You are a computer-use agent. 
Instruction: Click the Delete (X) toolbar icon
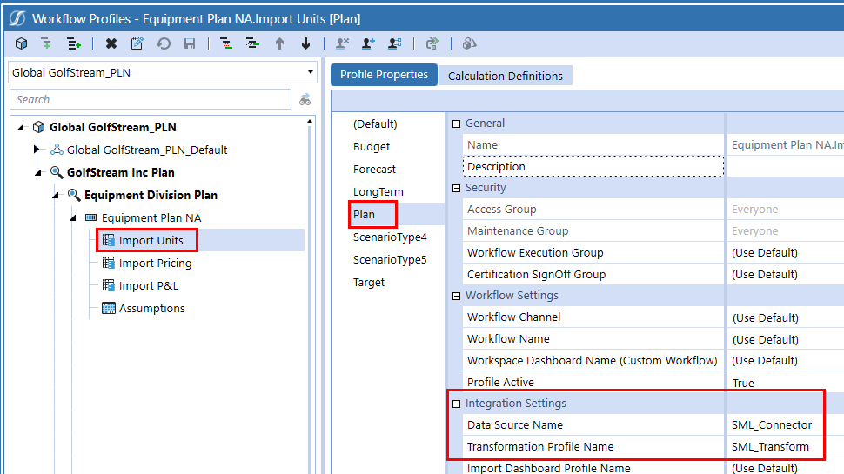pyautogui.click(x=111, y=43)
